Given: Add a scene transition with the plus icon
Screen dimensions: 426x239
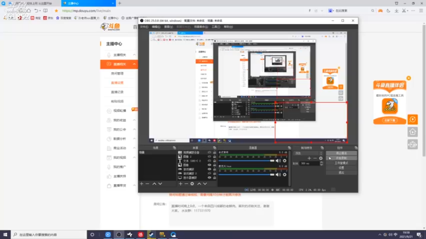Looking at the screenshot, I should (309, 158).
